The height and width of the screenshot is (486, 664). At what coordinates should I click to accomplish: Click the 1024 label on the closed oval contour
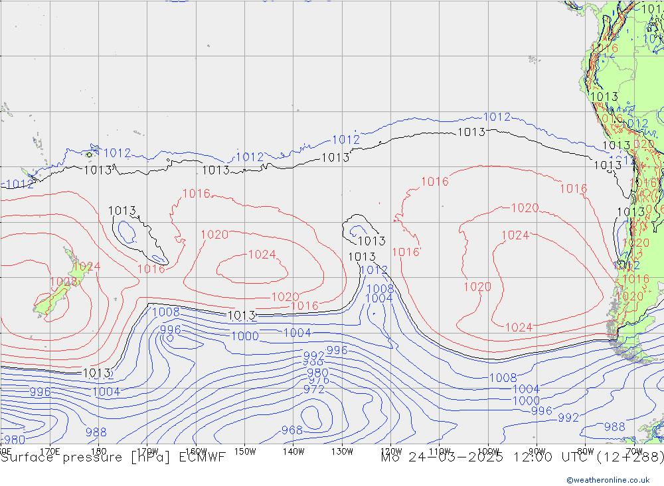pyautogui.click(x=262, y=254)
